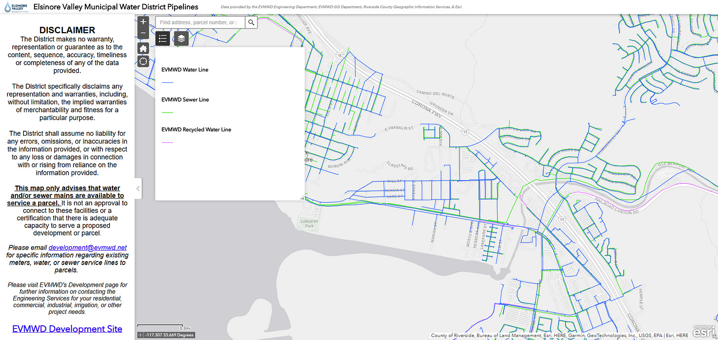This screenshot has width=718, height=340.
Task: Click the E FRANKLIN ST street label
Action: [399, 128]
